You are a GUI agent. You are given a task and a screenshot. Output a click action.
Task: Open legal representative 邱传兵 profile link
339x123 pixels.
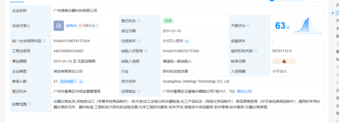71,26
